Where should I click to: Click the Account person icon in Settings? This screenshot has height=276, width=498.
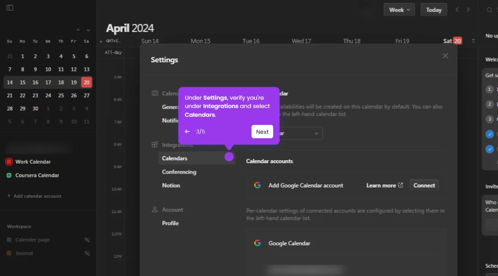coord(154,209)
